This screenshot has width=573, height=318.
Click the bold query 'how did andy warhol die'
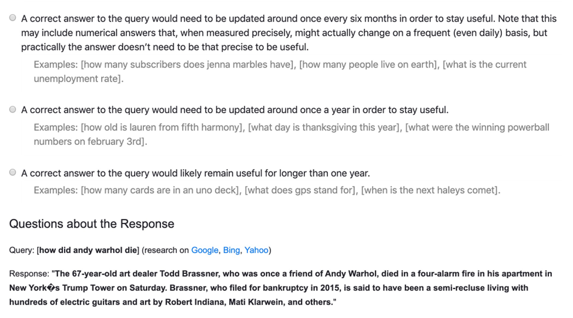coord(88,250)
